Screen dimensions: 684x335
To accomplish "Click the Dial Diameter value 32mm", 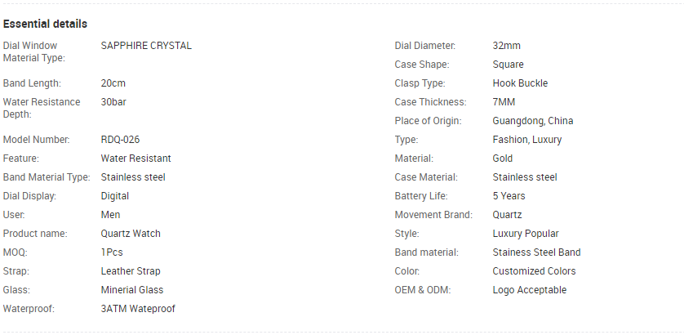I will click(x=506, y=46).
